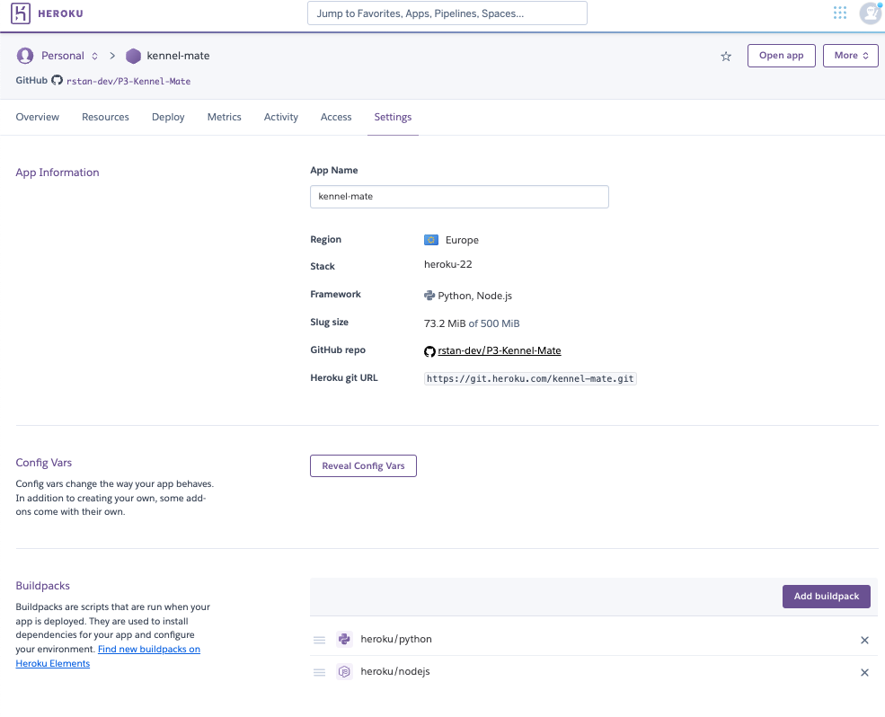Viewport: 885px width, 717px height.
Task: Favorite the app with the star icon
Action: (726, 56)
